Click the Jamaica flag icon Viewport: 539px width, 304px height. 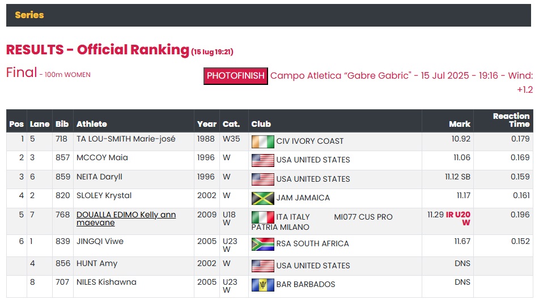coord(262,198)
